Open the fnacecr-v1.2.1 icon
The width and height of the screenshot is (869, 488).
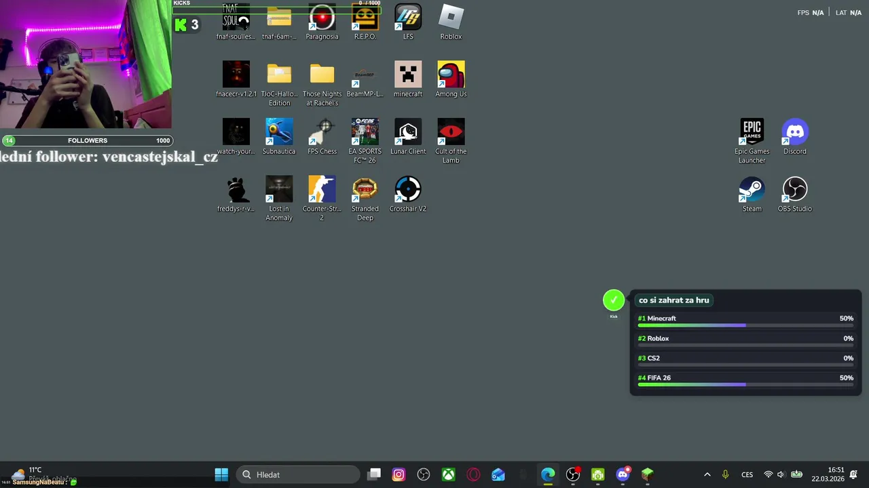pos(236,80)
